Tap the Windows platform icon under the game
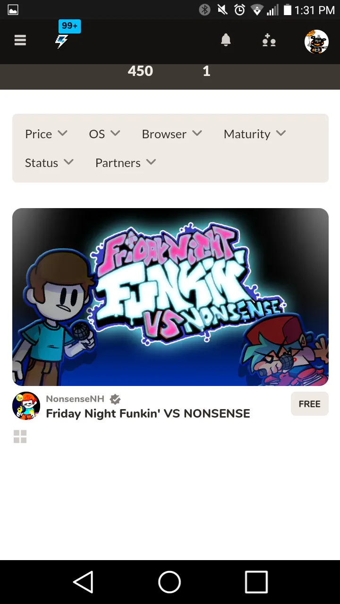Screen dimensions: 340x604 20,437
